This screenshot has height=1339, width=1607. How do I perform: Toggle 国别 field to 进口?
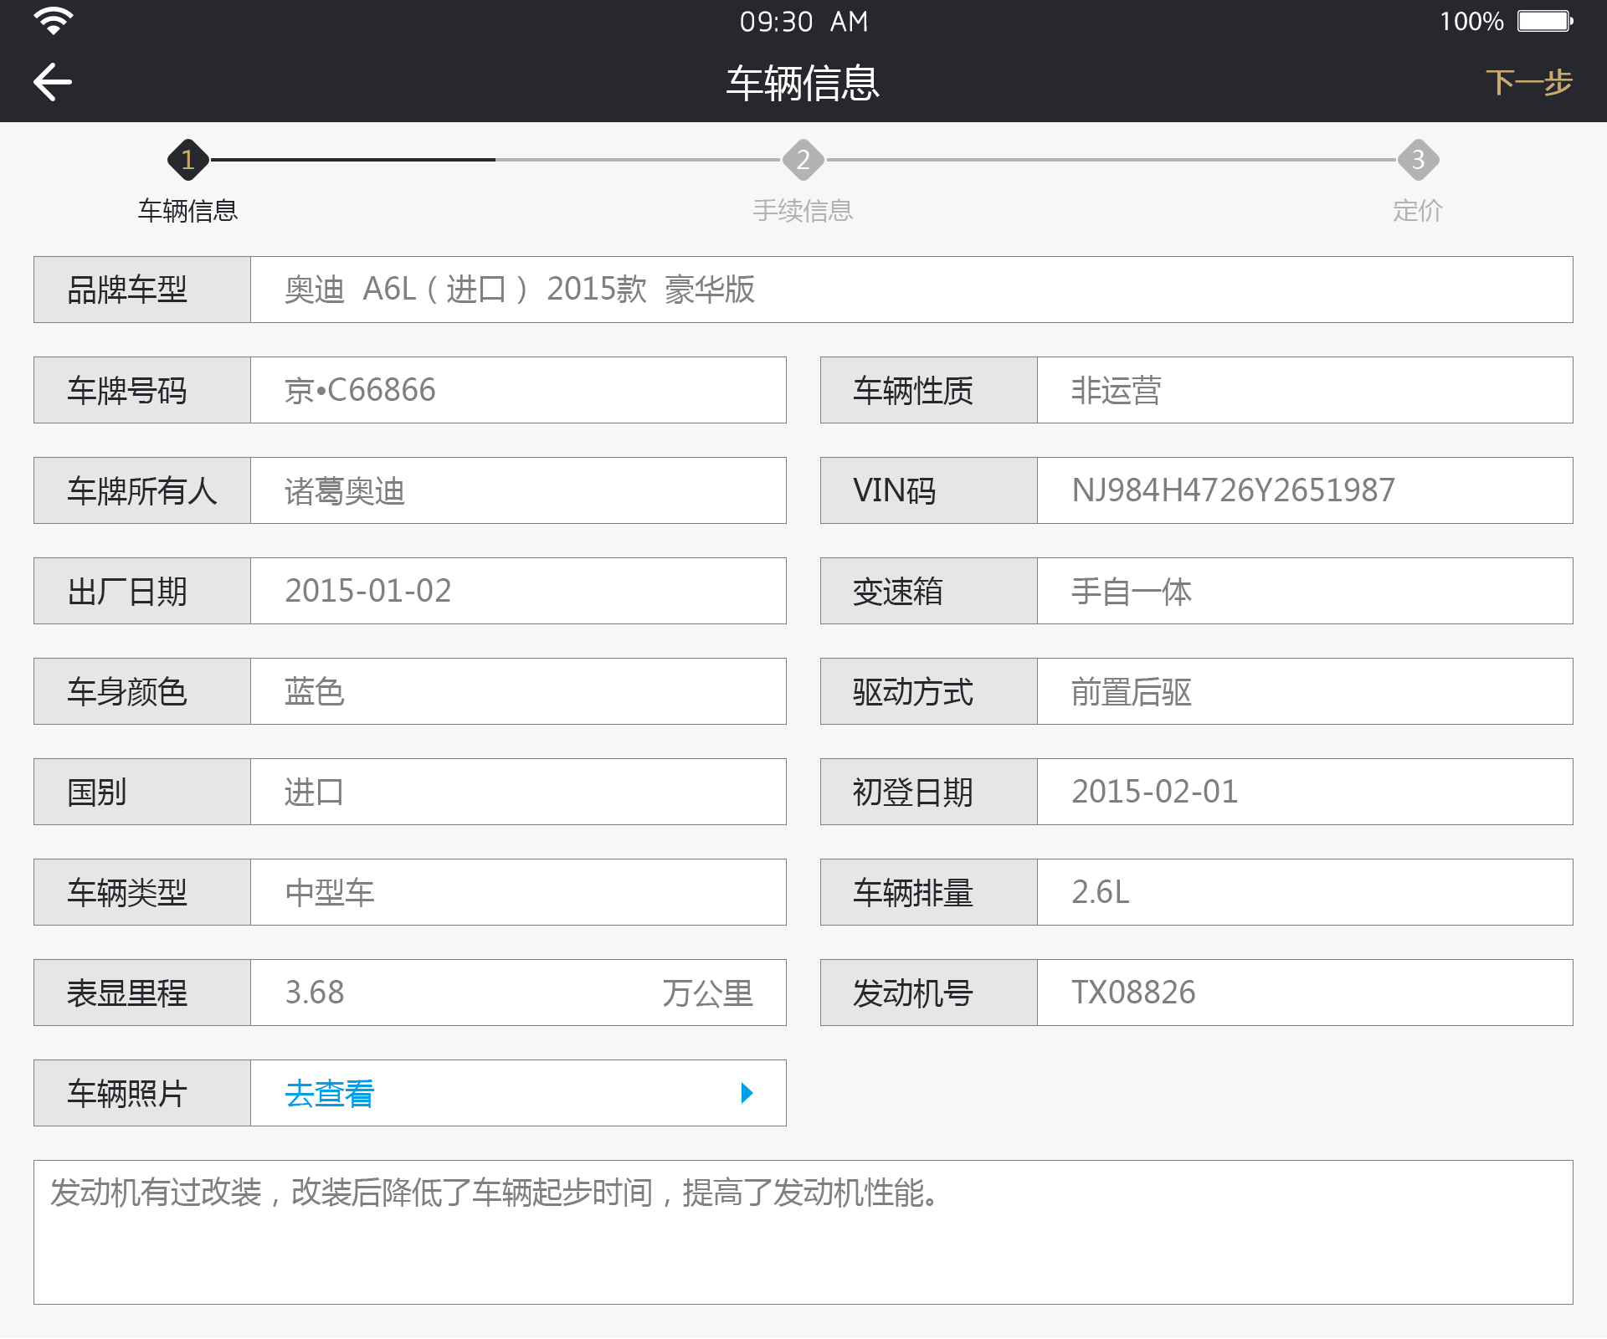coord(518,791)
